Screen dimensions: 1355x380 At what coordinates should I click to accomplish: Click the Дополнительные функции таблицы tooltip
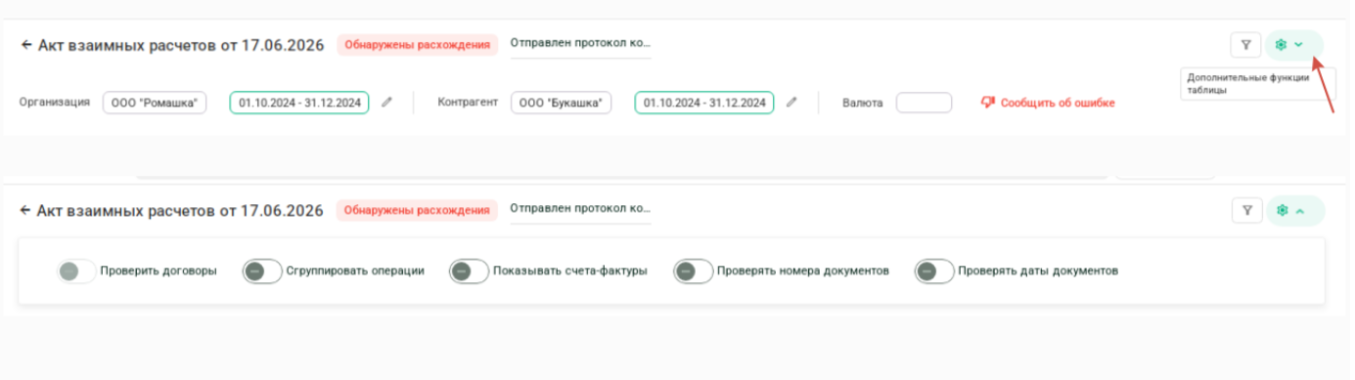point(1257,84)
